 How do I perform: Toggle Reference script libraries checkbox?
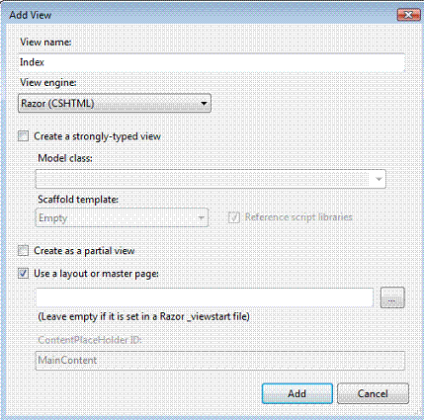[234, 217]
